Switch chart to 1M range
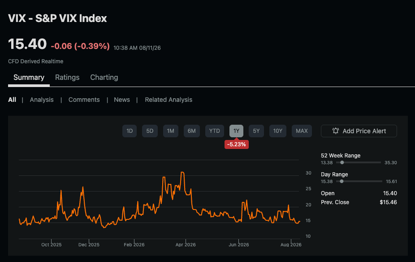 pyautogui.click(x=170, y=131)
